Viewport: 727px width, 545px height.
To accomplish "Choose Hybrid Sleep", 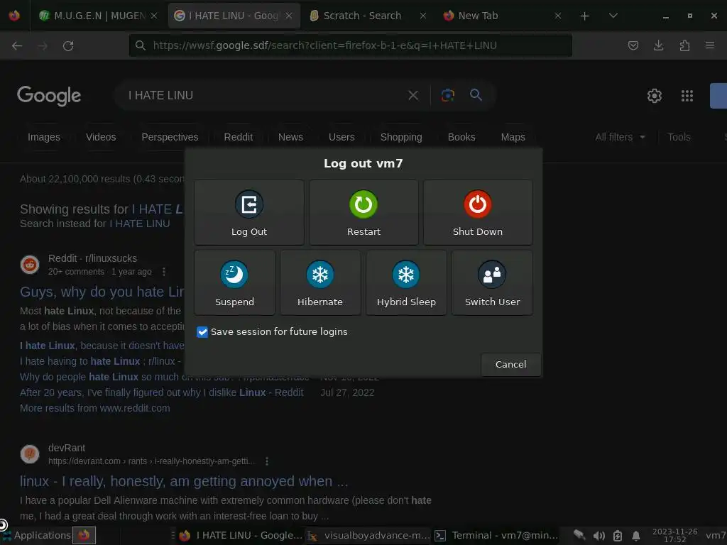I will (x=406, y=282).
